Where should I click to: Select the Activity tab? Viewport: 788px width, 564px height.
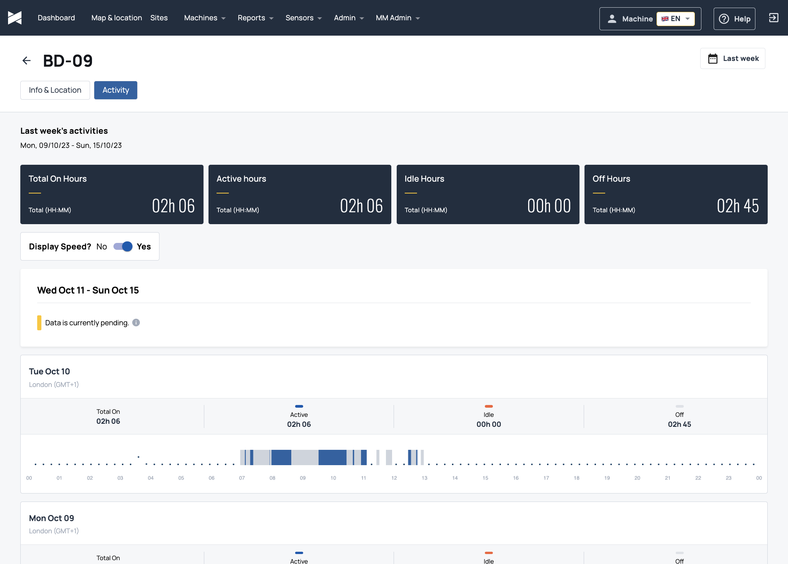(x=116, y=90)
